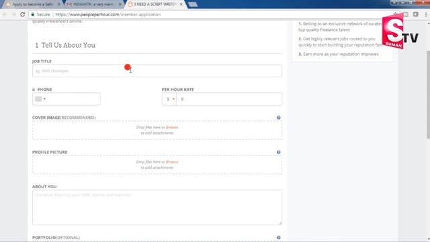Click the Secure padlock icon in address bar

[x=33, y=14]
